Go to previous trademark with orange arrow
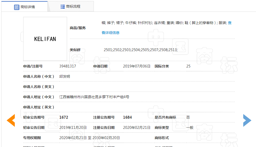This screenshot has width=256, height=147. [x=11, y=121]
